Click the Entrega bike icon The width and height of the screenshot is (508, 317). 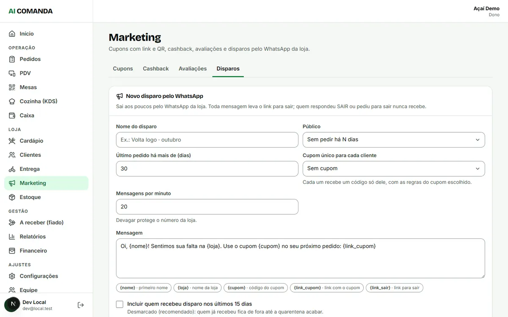tap(12, 169)
